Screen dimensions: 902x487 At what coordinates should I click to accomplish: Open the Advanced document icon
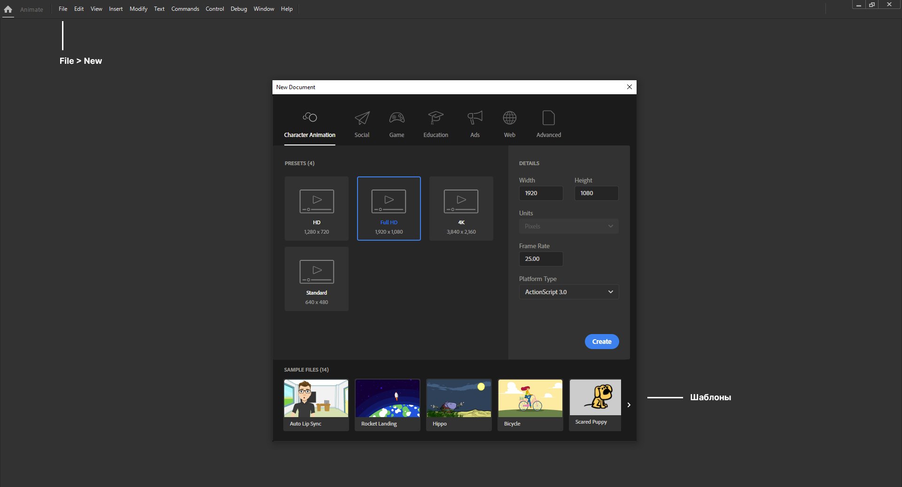[x=549, y=118]
